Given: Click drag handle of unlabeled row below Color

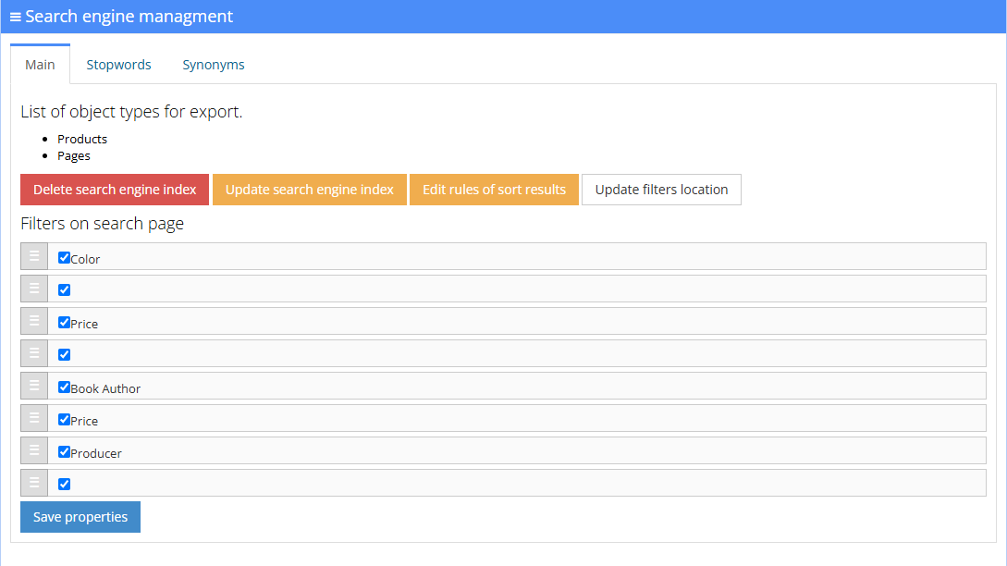Looking at the screenshot, I should [34, 289].
